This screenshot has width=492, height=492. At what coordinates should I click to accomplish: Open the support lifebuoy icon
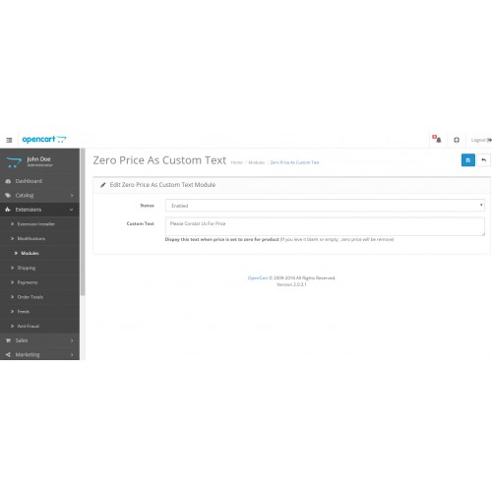click(457, 140)
